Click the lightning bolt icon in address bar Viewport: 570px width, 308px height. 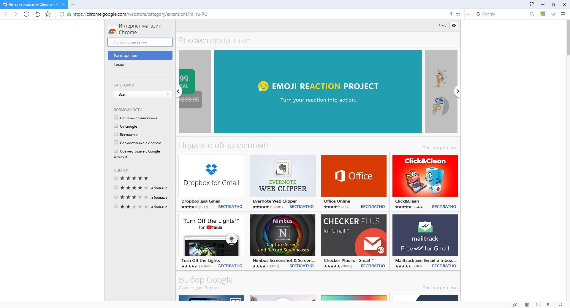(x=451, y=14)
